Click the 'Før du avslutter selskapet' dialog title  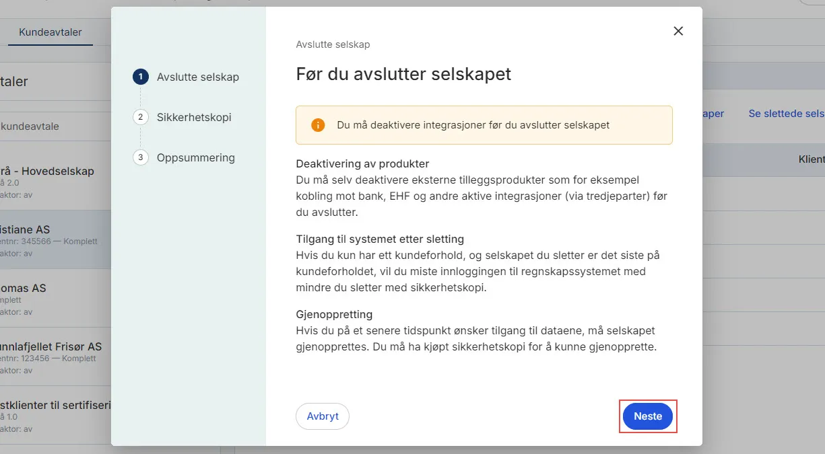pos(403,75)
